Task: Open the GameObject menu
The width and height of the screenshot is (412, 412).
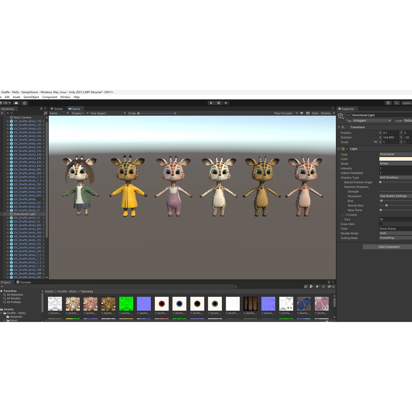Action: point(31,97)
